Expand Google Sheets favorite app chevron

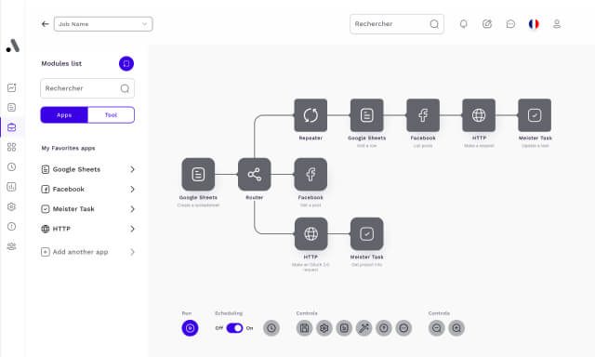132,169
